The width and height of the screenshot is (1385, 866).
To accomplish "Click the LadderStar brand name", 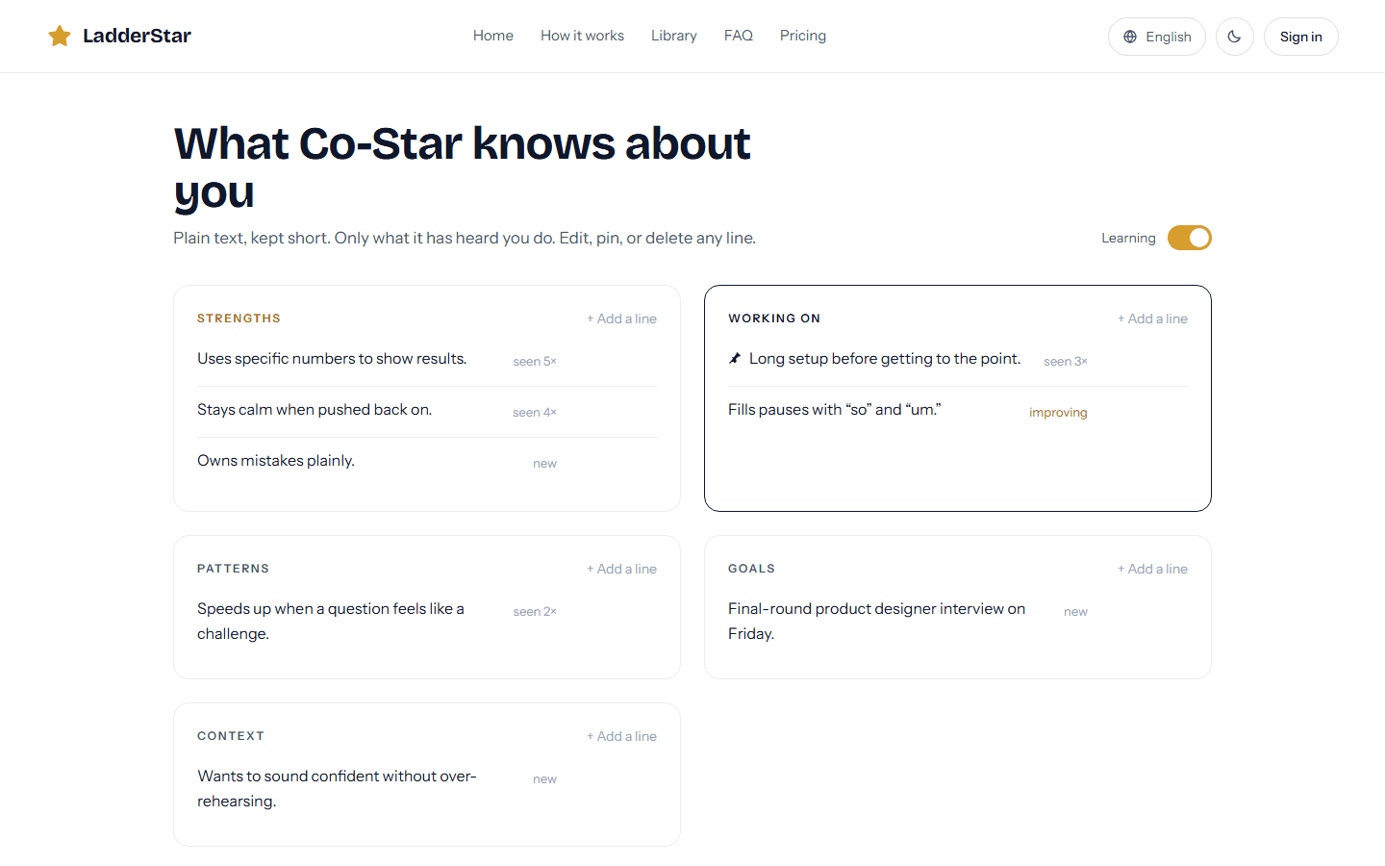I will [137, 36].
